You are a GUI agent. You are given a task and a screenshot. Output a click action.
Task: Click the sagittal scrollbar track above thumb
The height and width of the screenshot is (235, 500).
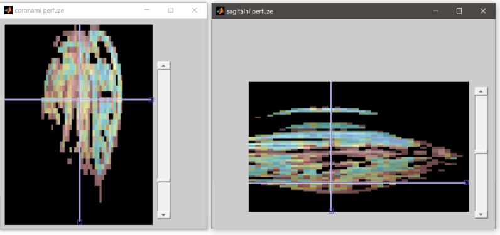[481, 123]
